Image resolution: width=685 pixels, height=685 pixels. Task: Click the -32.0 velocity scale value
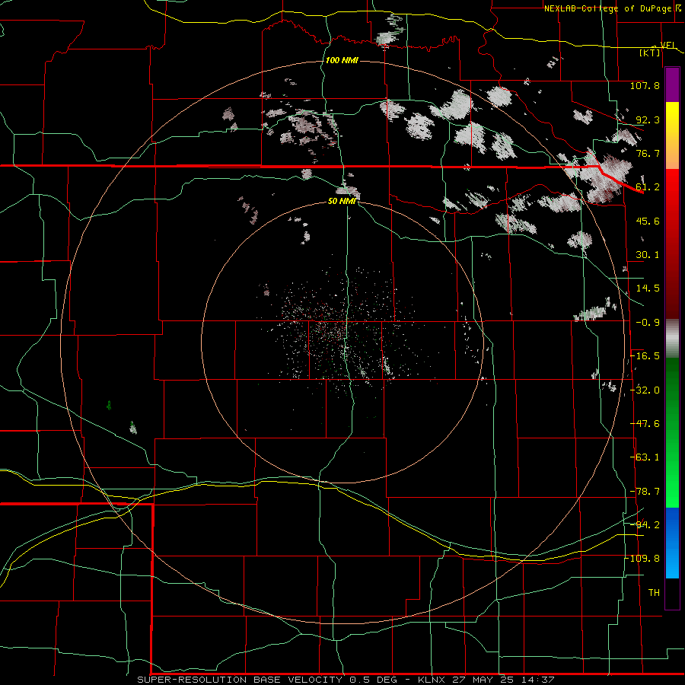(645, 390)
